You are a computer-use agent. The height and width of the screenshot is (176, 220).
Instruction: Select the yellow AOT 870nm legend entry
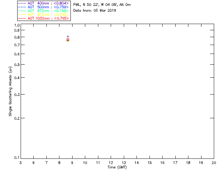tap(48, 15)
